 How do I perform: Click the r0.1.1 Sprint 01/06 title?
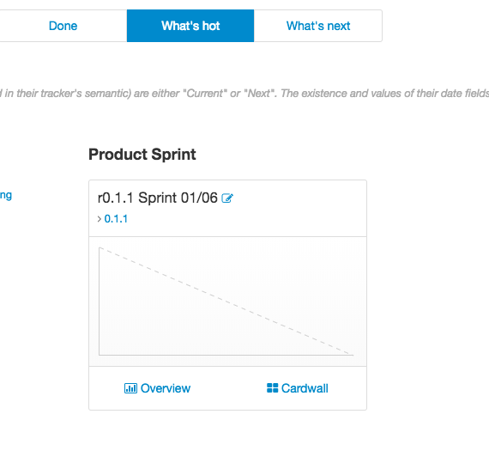tap(158, 198)
